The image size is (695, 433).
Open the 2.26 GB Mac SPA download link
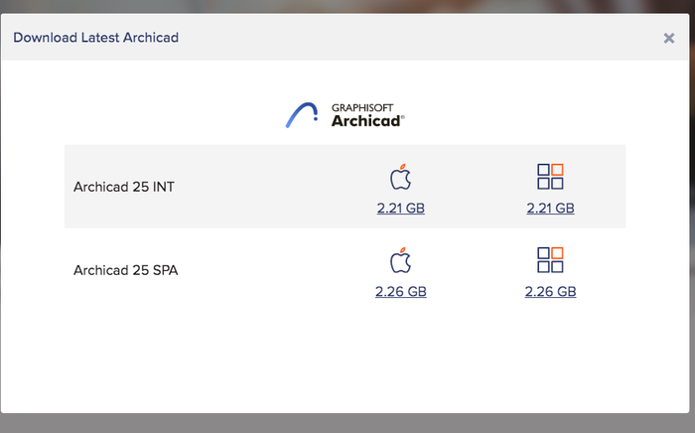click(401, 291)
